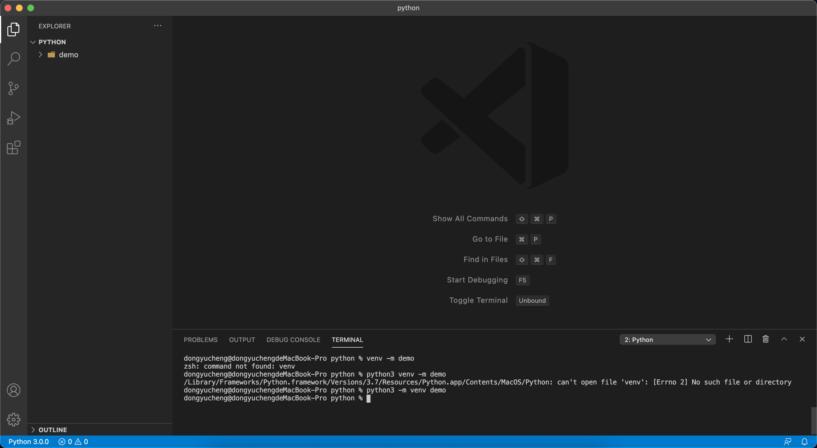This screenshot has width=817, height=448.
Task: Switch to the DEBUG CONSOLE tab
Action: tap(293, 340)
